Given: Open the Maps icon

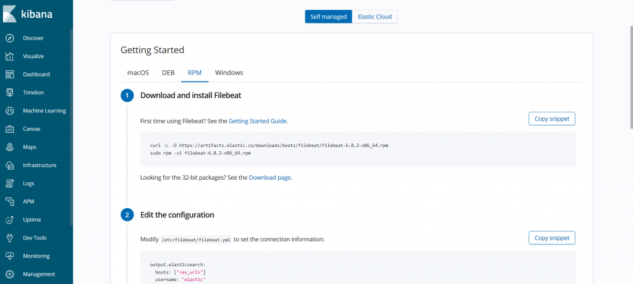Looking at the screenshot, I should [10, 147].
